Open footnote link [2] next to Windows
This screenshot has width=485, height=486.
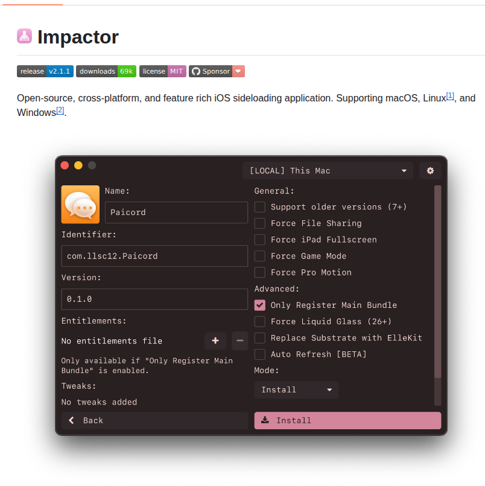[x=60, y=109]
